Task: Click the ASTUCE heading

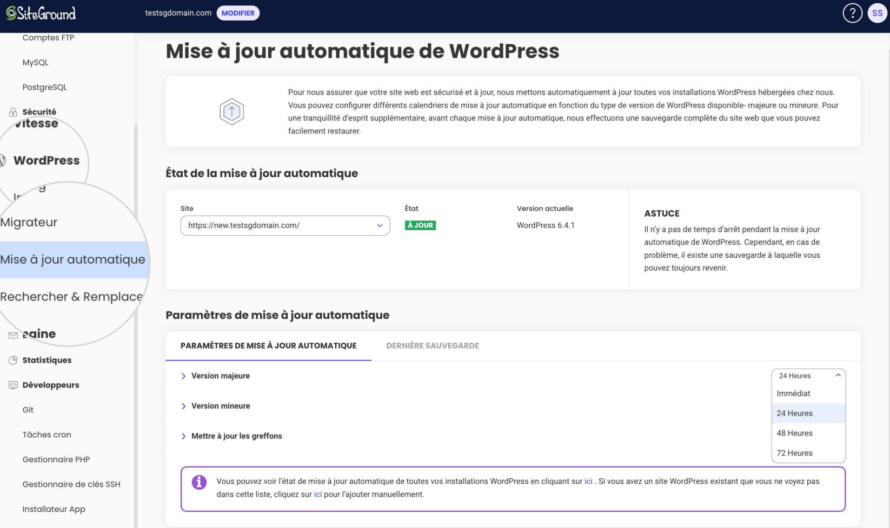Action: pos(662,213)
